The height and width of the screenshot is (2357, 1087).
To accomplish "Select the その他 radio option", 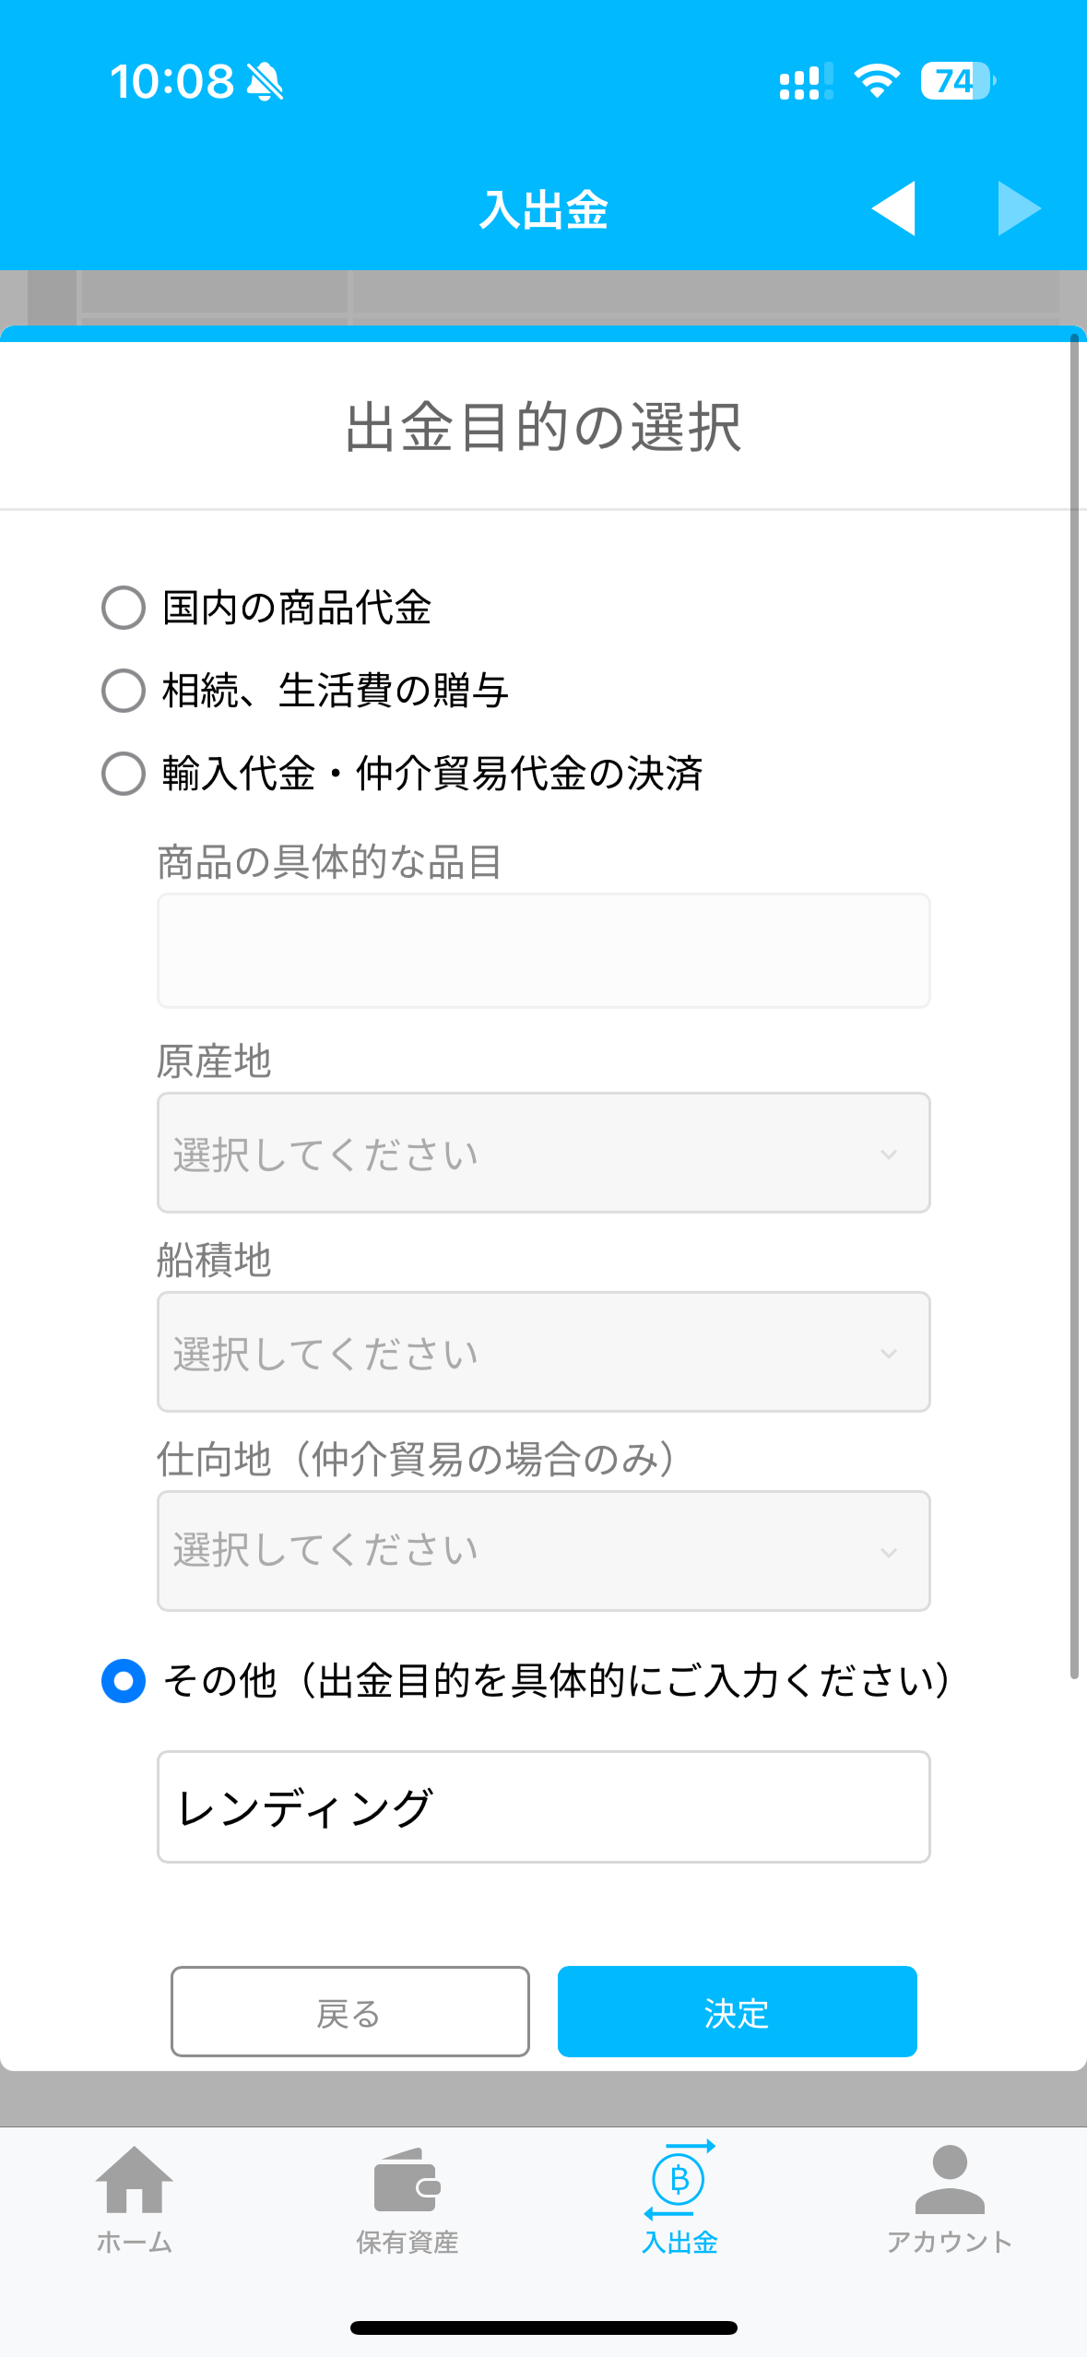I will pos(124,1681).
